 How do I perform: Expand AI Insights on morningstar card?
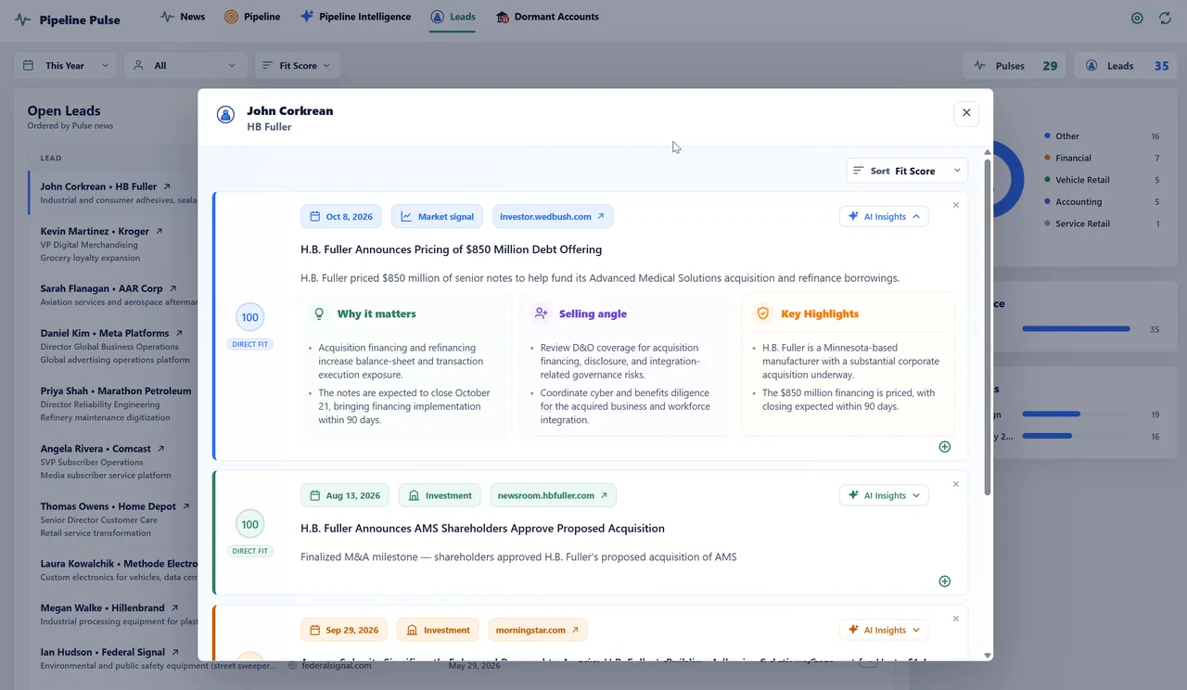pyautogui.click(x=884, y=630)
